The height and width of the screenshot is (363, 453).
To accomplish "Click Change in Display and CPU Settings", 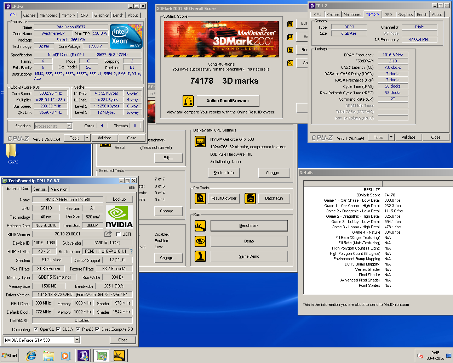I will (x=274, y=173).
